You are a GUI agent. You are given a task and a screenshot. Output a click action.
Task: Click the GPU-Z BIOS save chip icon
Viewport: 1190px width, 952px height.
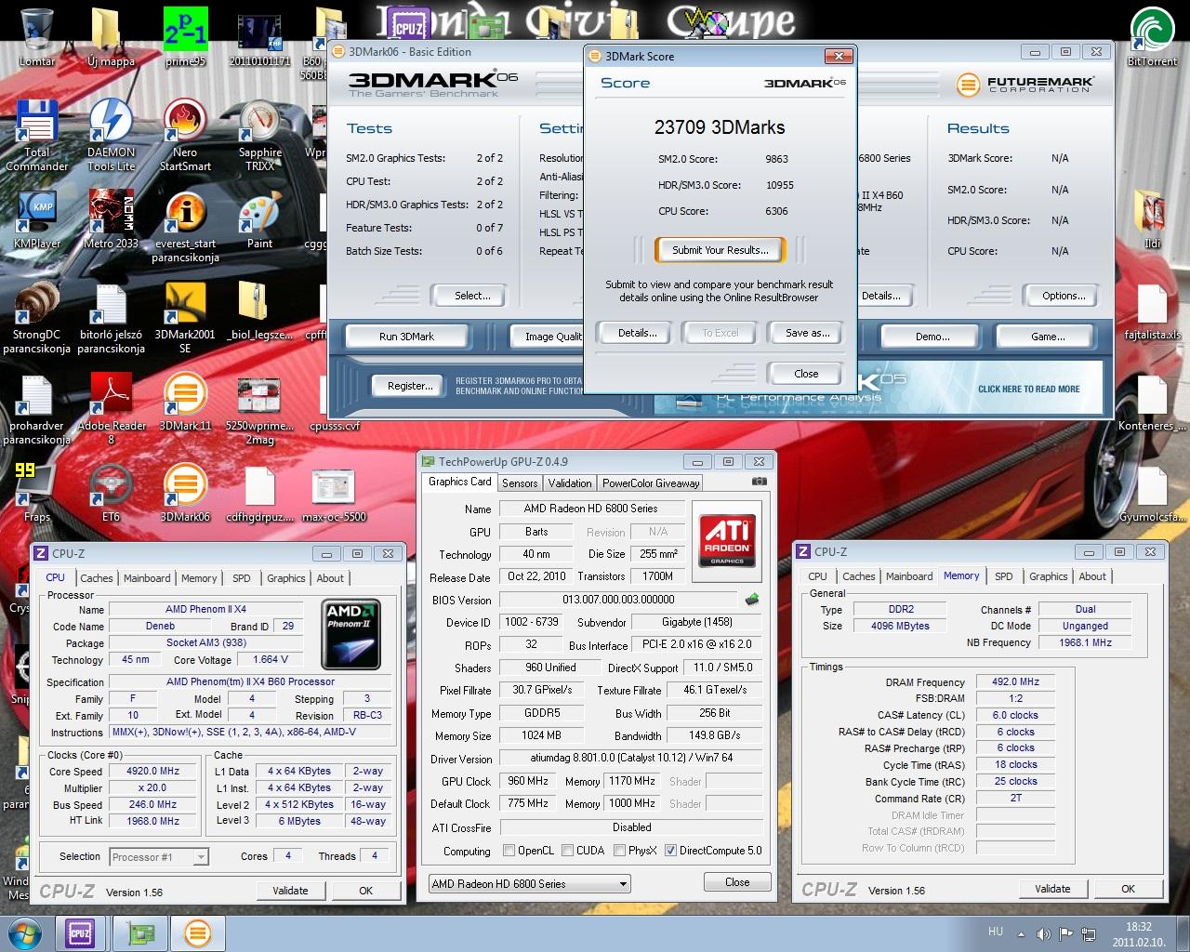coord(752,600)
